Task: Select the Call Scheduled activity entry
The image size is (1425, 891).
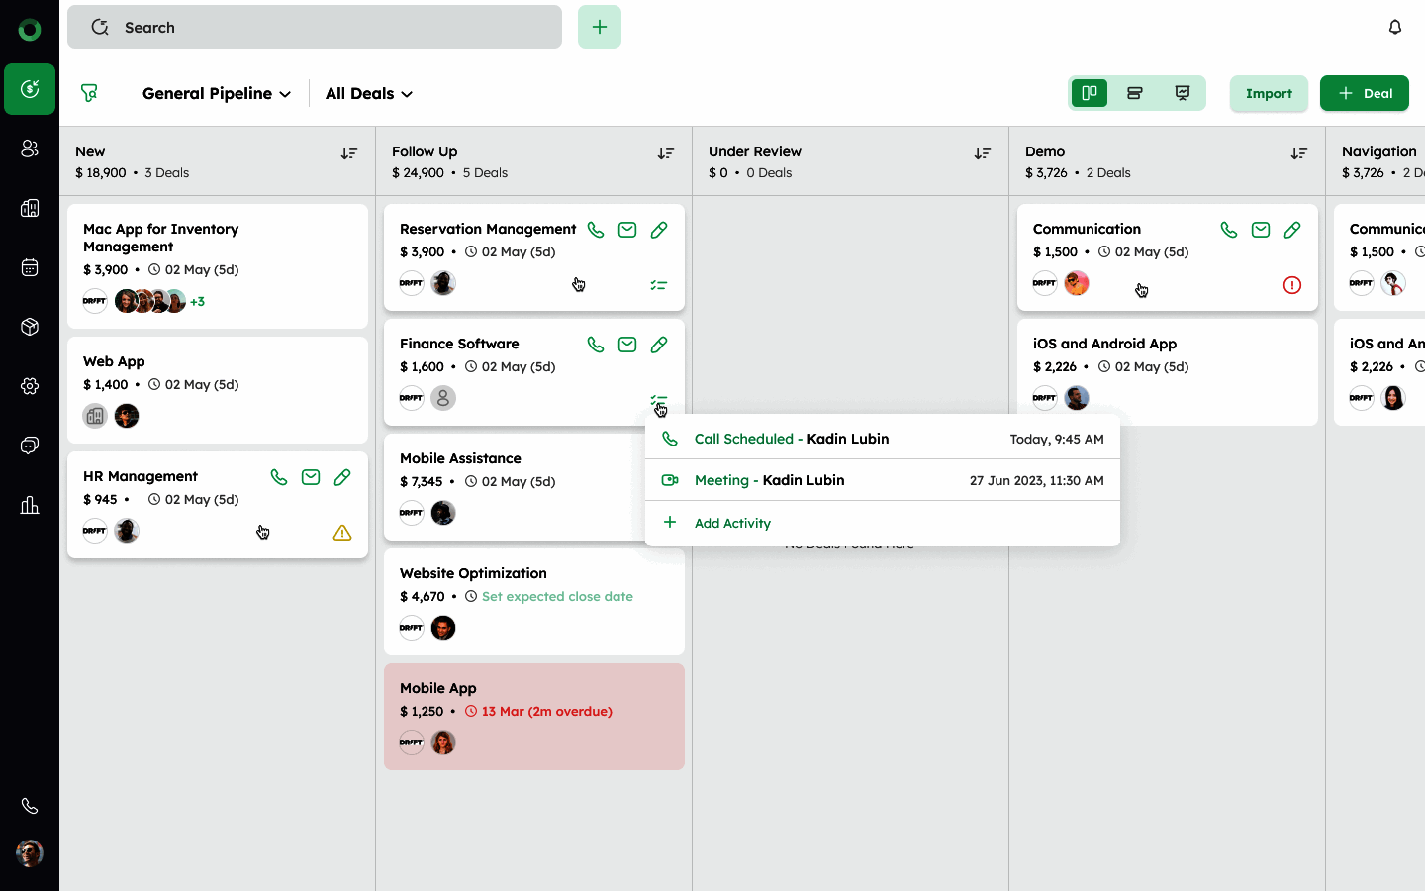Action: [x=792, y=439]
